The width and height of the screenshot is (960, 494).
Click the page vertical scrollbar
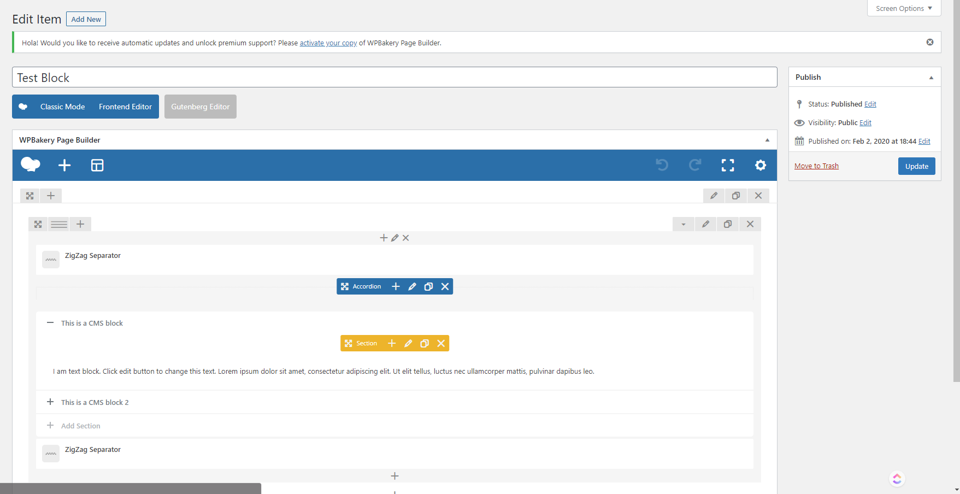tap(956, 191)
